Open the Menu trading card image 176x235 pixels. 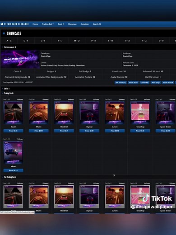tap(13, 152)
